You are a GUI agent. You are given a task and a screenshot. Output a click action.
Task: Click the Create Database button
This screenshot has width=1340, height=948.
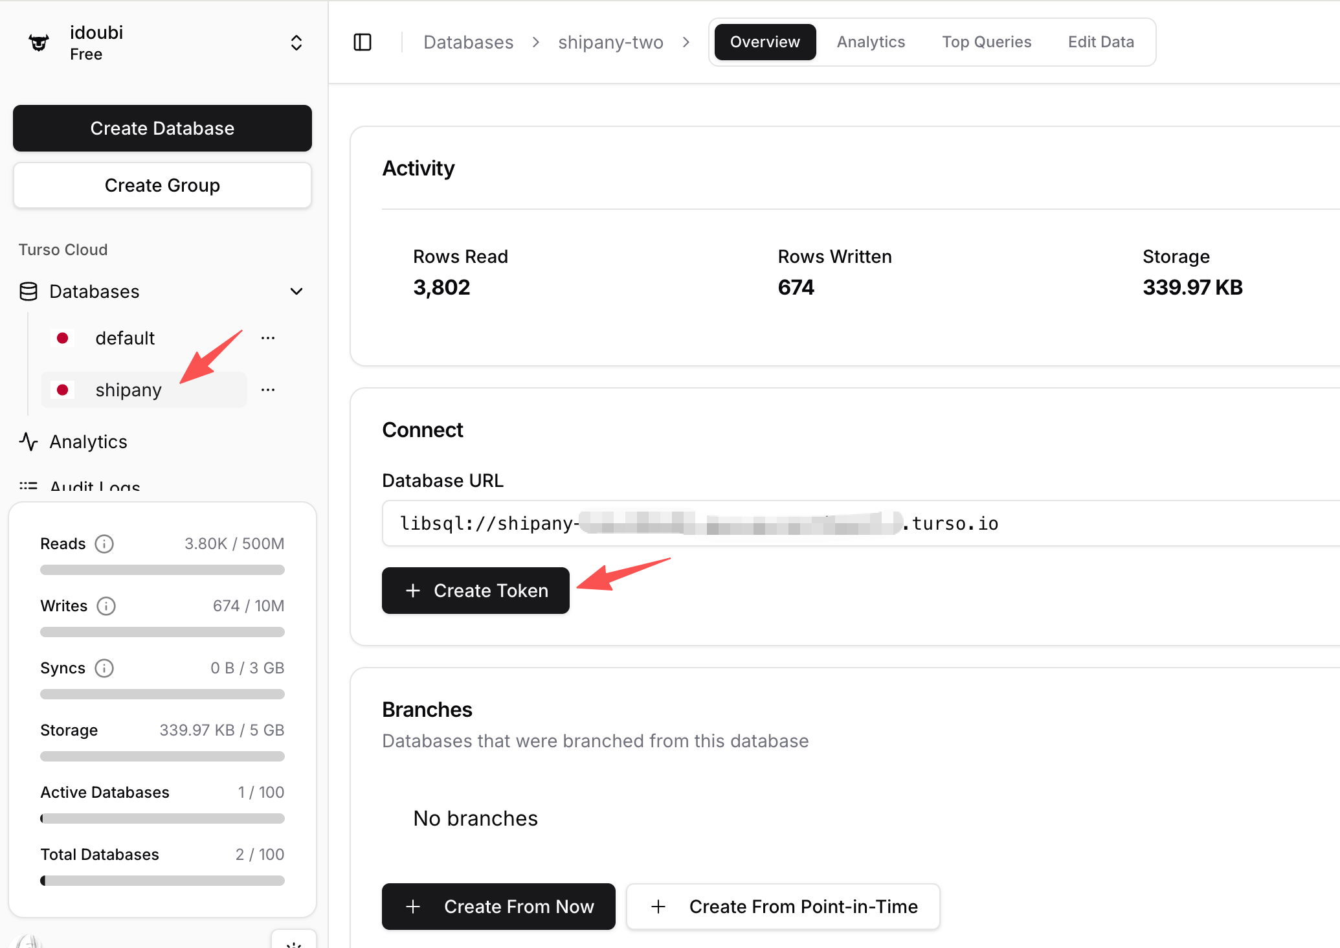(x=162, y=128)
